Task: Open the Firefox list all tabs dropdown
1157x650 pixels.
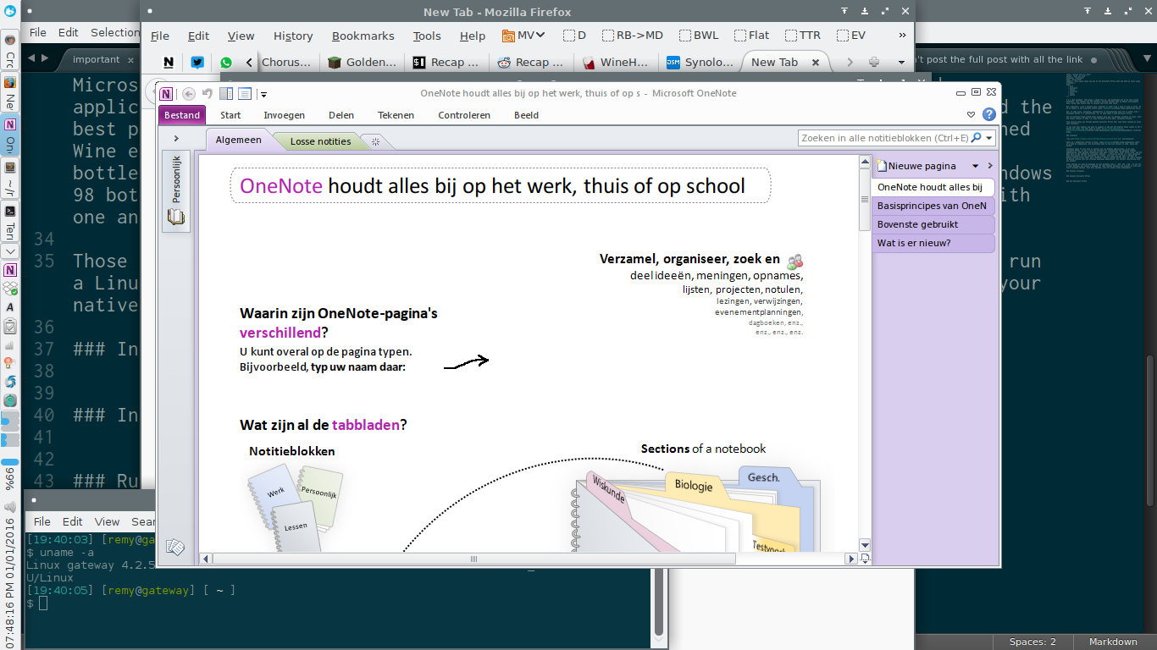Action: (901, 62)
